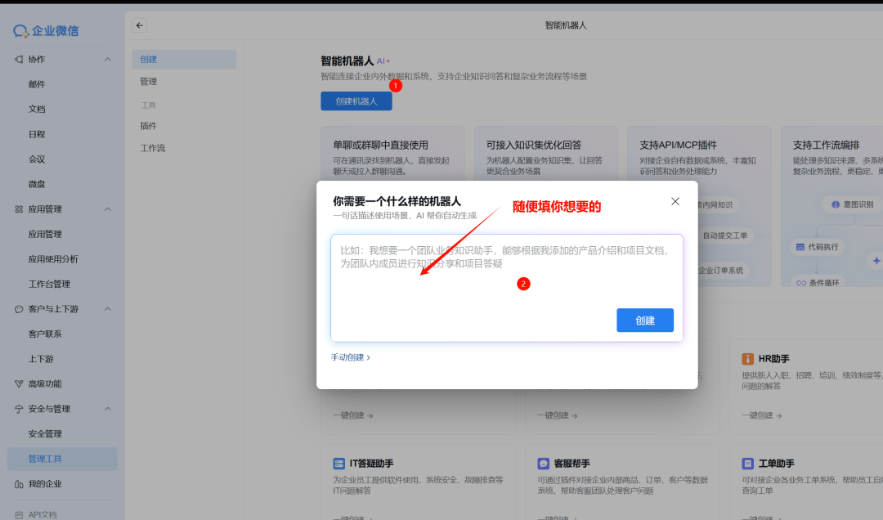Click the API文档 icon
This screenshot has width=883, height=520.
pos(19,514)
